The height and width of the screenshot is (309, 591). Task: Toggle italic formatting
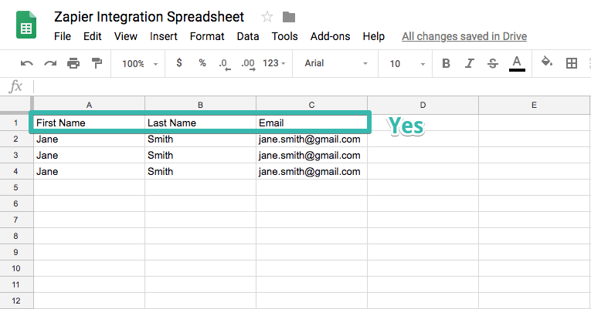470,63
